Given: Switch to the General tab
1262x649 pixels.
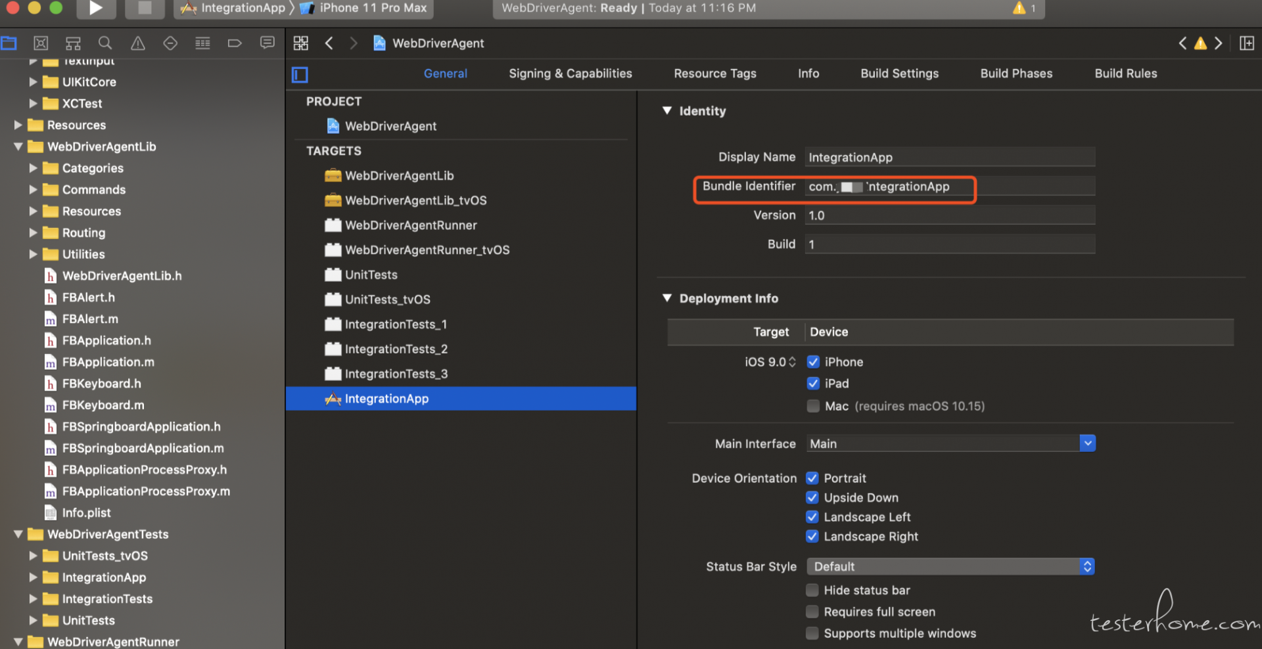Looking at the screenshot, I should (446, 74).
